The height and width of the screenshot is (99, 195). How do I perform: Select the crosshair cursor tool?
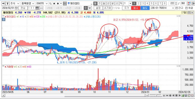(x=86, y=8)
